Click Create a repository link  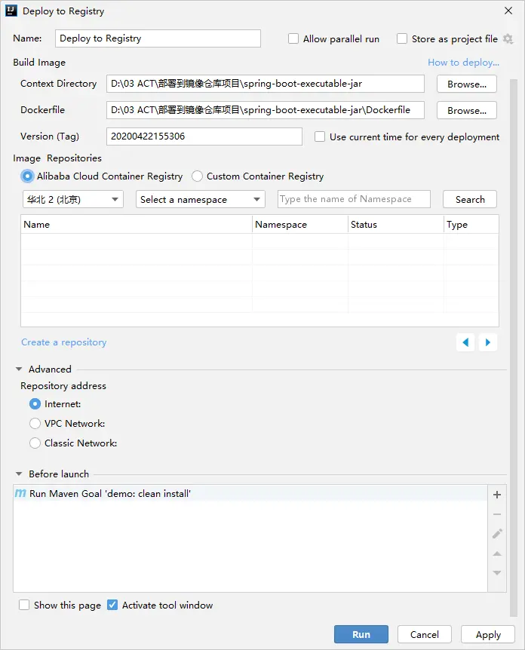click(64, 342)
